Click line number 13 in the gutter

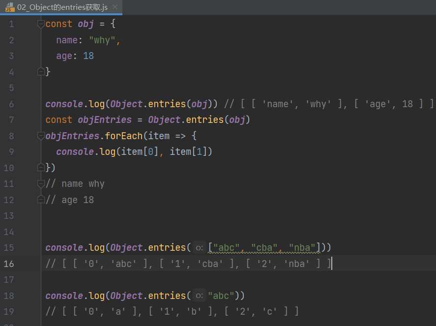[x=9, y=216]
